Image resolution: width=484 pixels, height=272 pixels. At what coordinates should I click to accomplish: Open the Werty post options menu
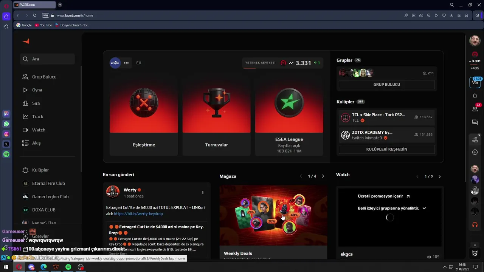pyautogui.click(x=203, y=193)
